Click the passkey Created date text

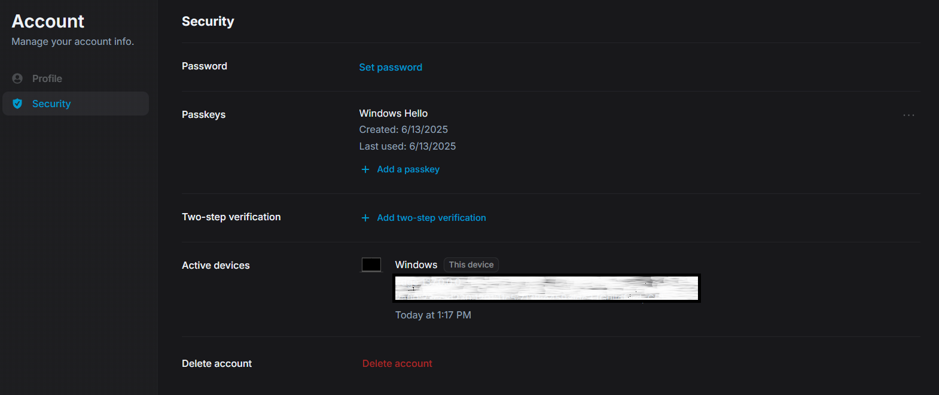[403, 129]
